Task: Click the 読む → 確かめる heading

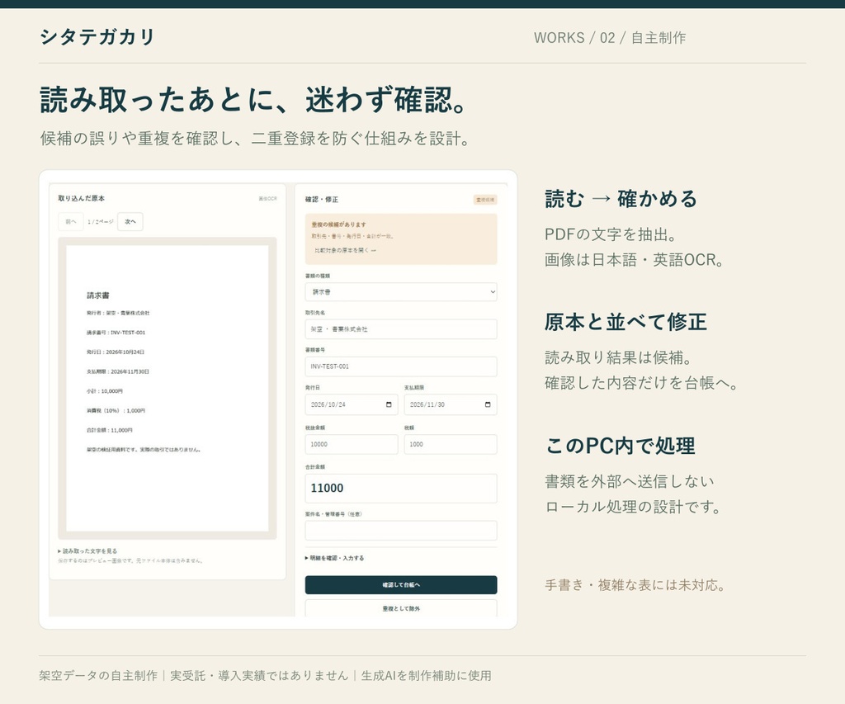Action: [x=621, y=198]
